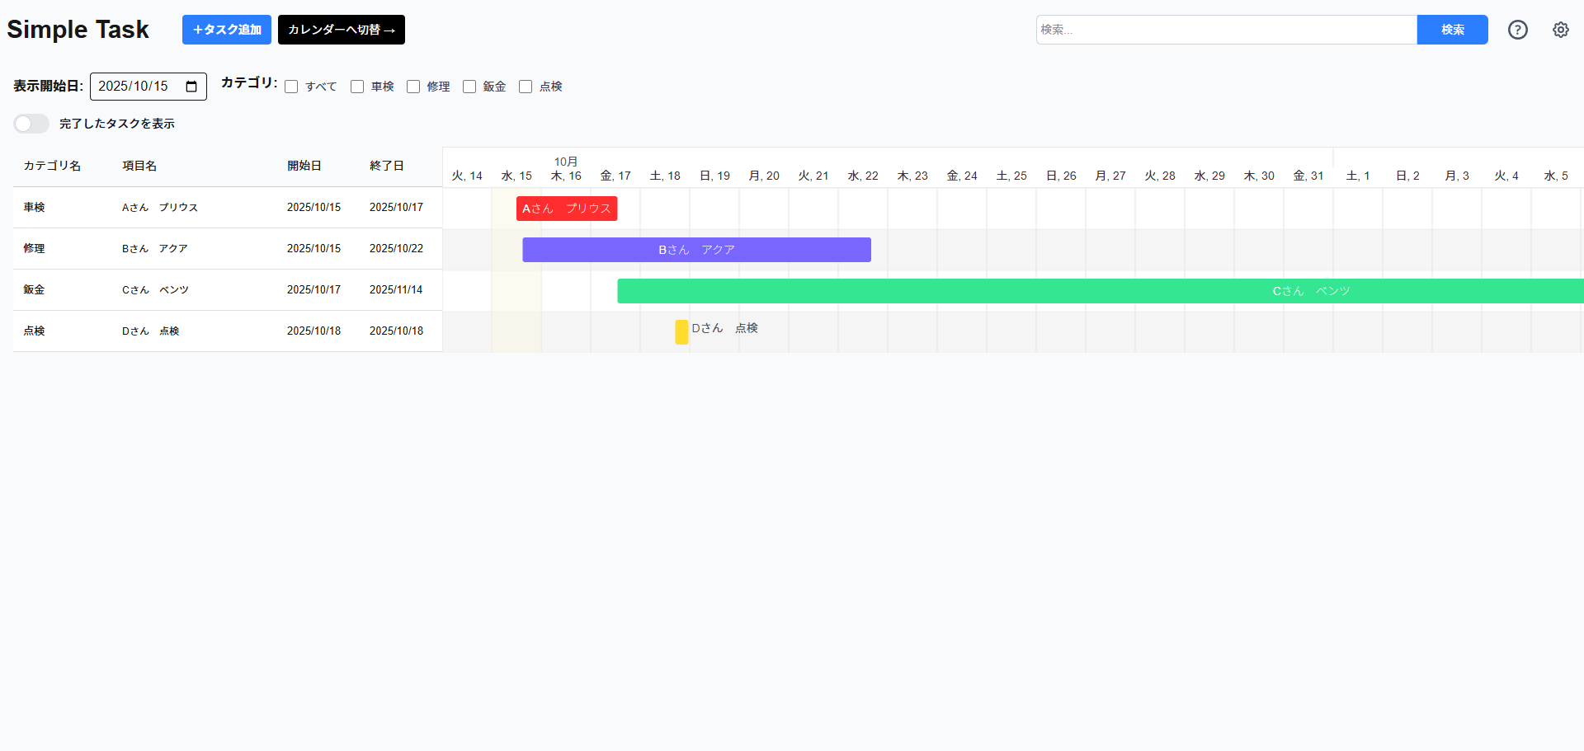
Task: Select the red Aさん プリウス gantt bar
Action: 567,209
